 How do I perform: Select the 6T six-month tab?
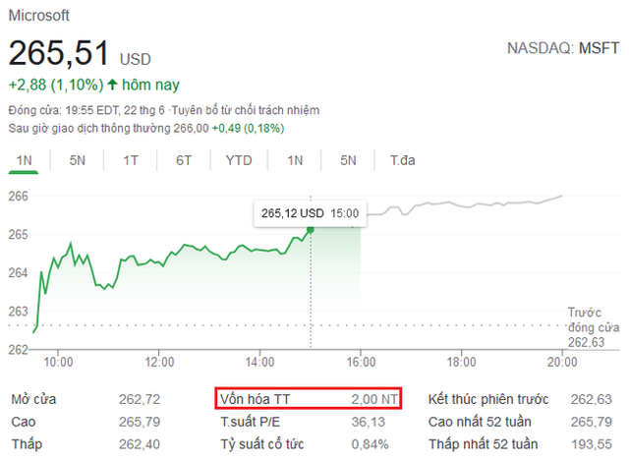[184, 160]
